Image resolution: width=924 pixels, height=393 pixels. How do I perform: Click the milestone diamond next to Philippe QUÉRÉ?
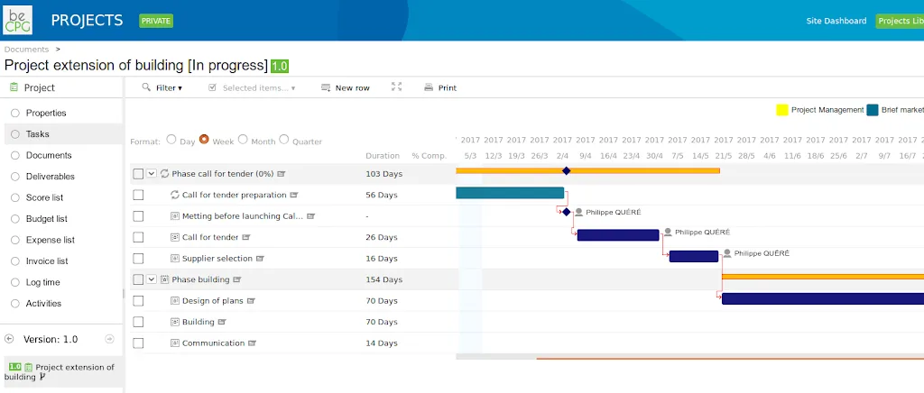pyautogui.click(x=567, y=212)
